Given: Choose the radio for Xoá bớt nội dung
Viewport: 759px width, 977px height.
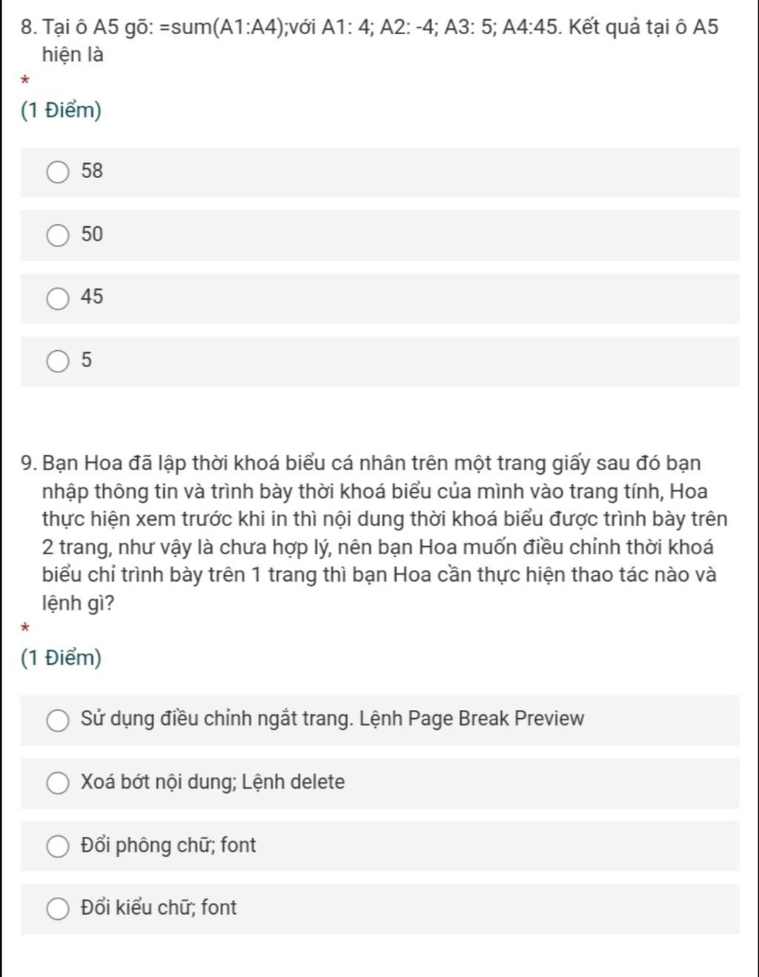Looking at the screenshot, I should click(58, 783).
